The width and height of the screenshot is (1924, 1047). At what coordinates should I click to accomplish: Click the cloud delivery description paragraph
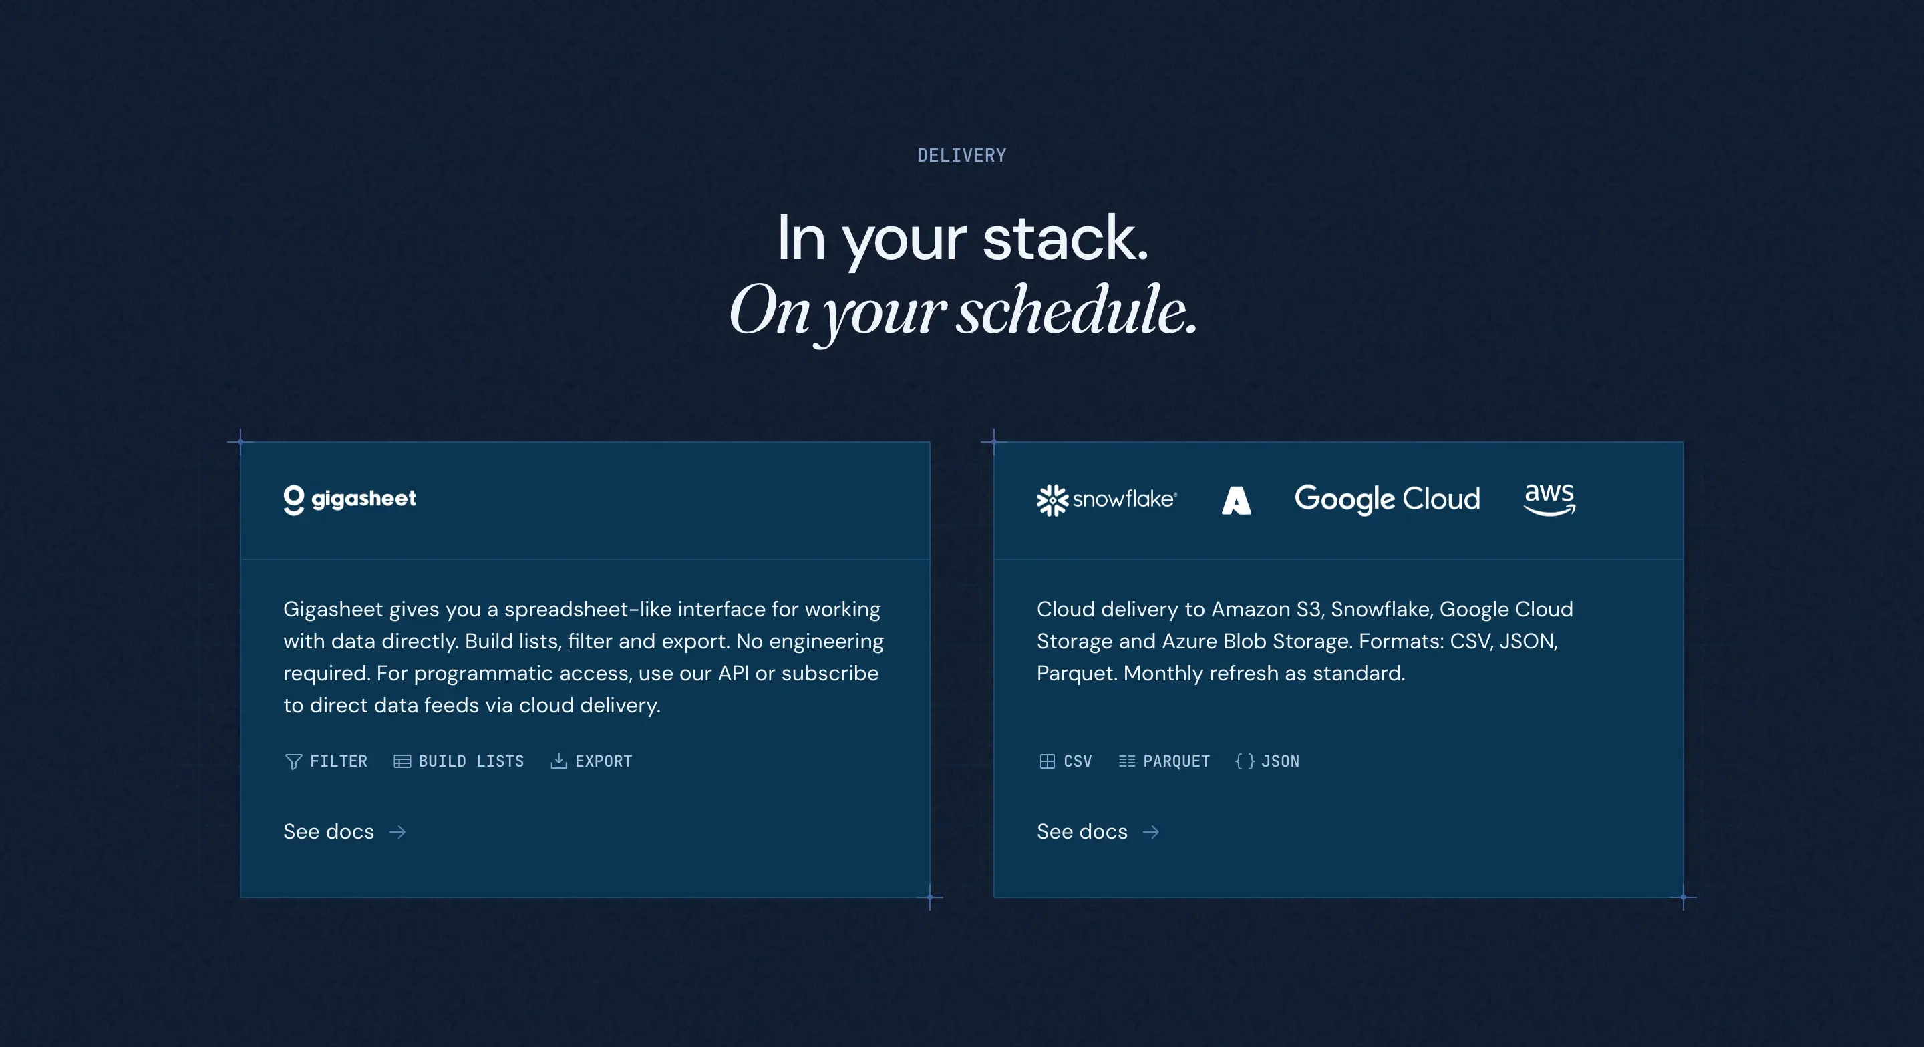coord(1304,641)
